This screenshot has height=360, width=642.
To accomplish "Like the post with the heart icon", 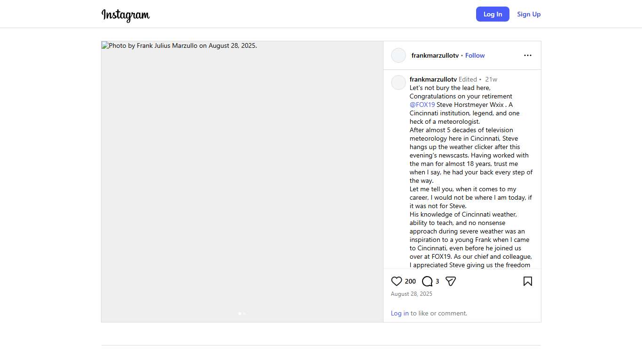I will (x=397, y=281).
